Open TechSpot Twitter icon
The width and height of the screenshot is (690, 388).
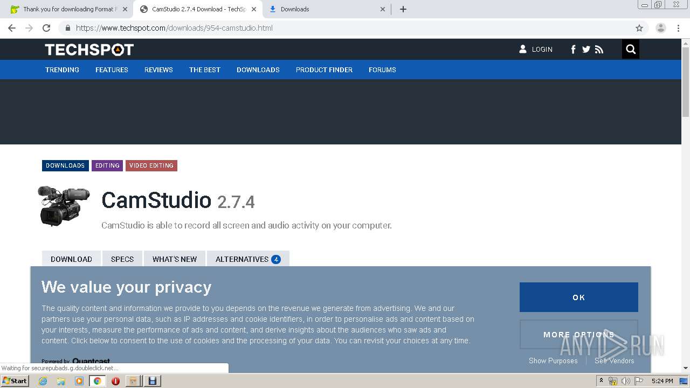pos(586,50)
